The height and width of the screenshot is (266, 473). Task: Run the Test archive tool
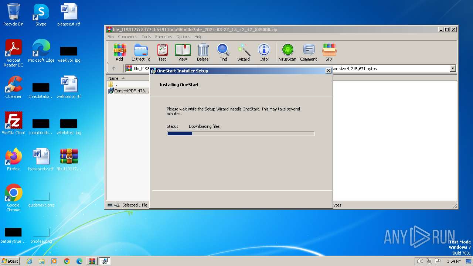tap(162, 52)
